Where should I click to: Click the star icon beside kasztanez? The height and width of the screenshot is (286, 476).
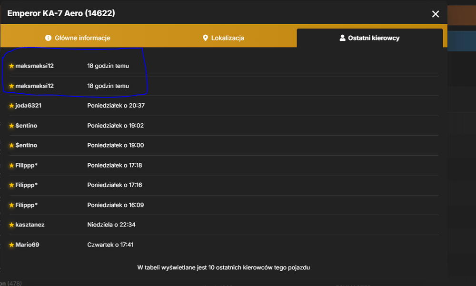[x=11, y=225]
